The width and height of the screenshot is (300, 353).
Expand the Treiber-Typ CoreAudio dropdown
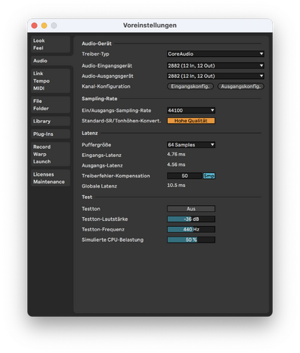[215, 54]
